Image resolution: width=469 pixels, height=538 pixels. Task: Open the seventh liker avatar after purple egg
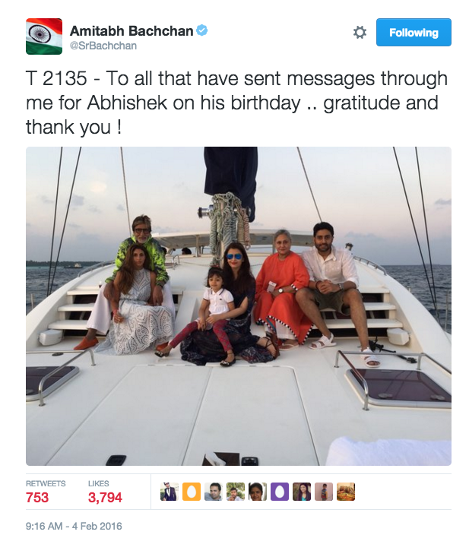[302, 492]
